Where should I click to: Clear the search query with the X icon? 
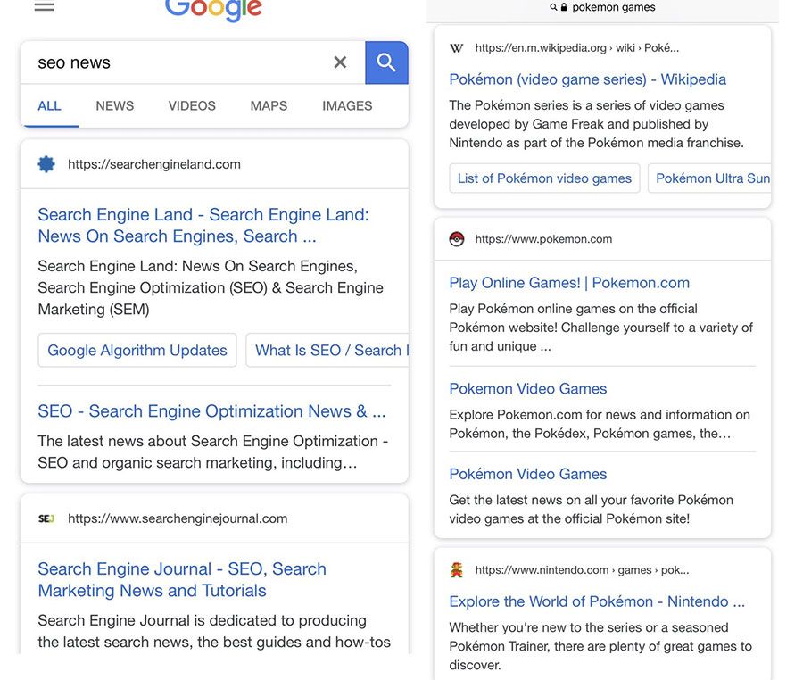pos(340,62)
